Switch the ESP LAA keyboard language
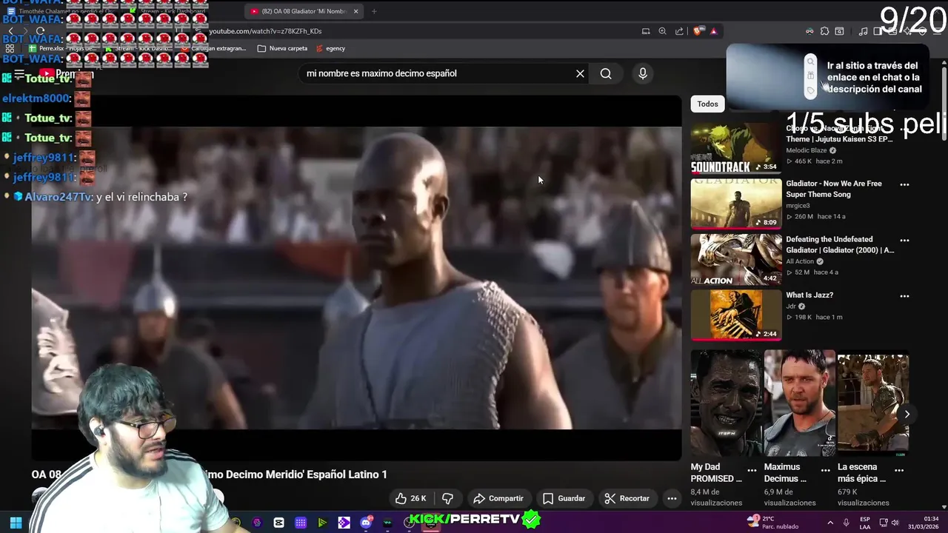This screenshot has width=948, height=533. [865, 523]
